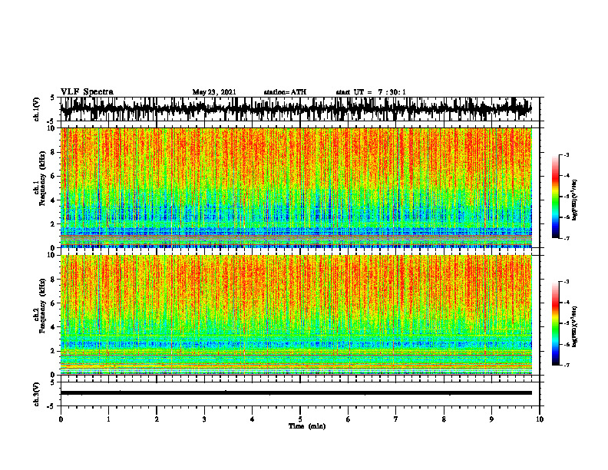Click the date "May 23, 2021"
608x470 pixels.
point(214,92)
